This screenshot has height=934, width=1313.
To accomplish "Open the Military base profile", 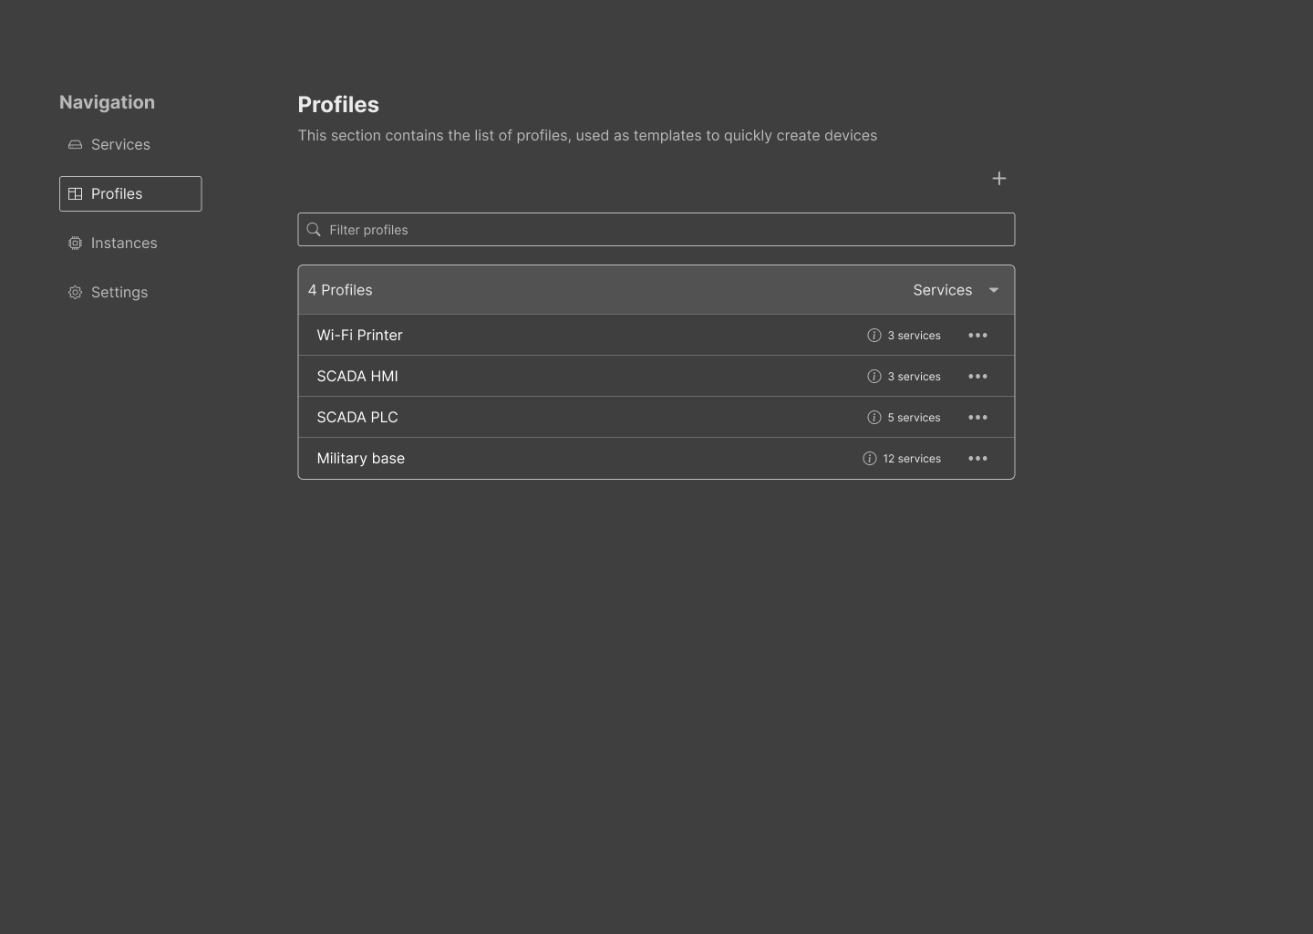I will pyautogui.click(x=361, y=459).
